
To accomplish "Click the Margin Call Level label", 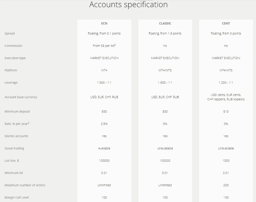I will (17, 198).
